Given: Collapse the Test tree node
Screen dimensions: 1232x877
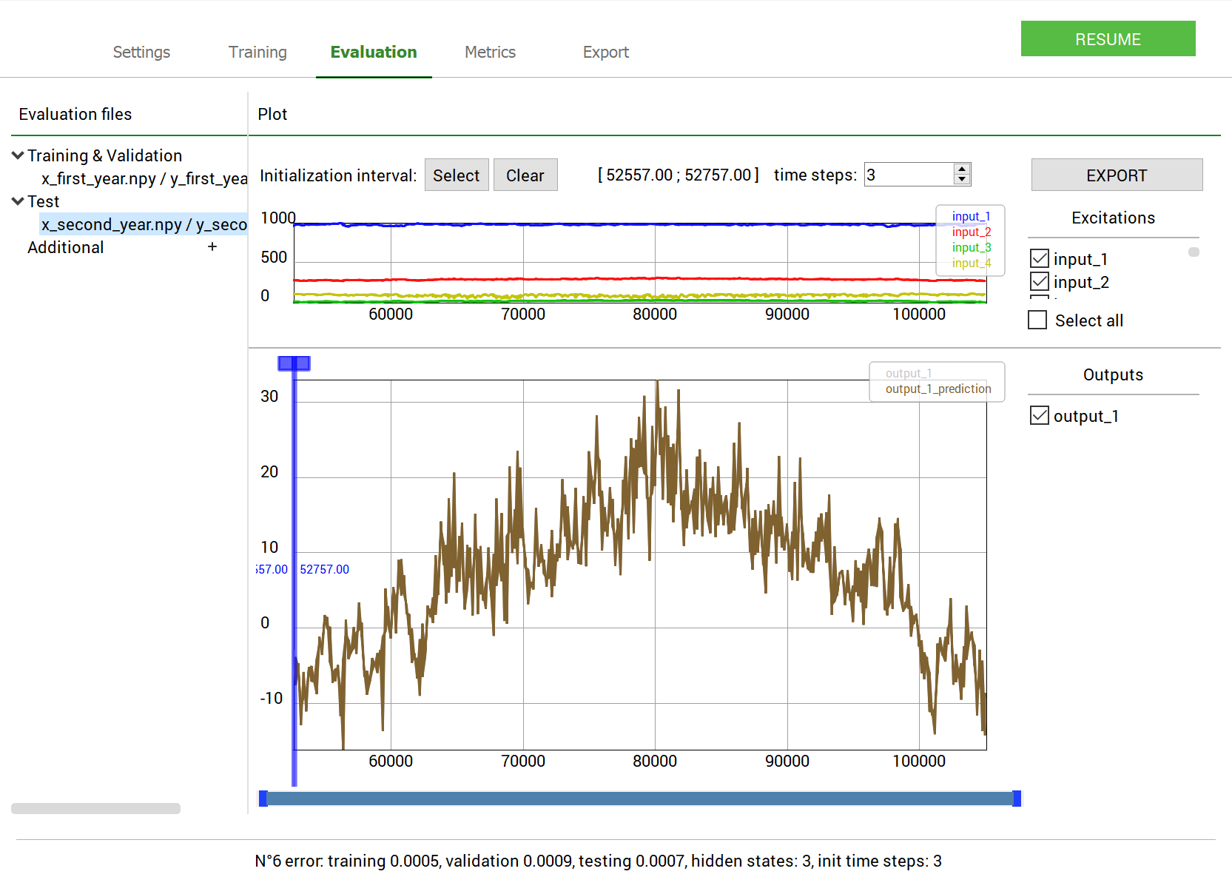Looking at the screenshot, I should click(x=18, y=201).
